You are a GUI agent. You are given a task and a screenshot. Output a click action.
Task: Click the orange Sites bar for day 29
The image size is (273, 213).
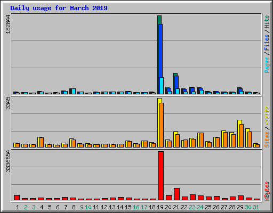[x=242, y=136]
